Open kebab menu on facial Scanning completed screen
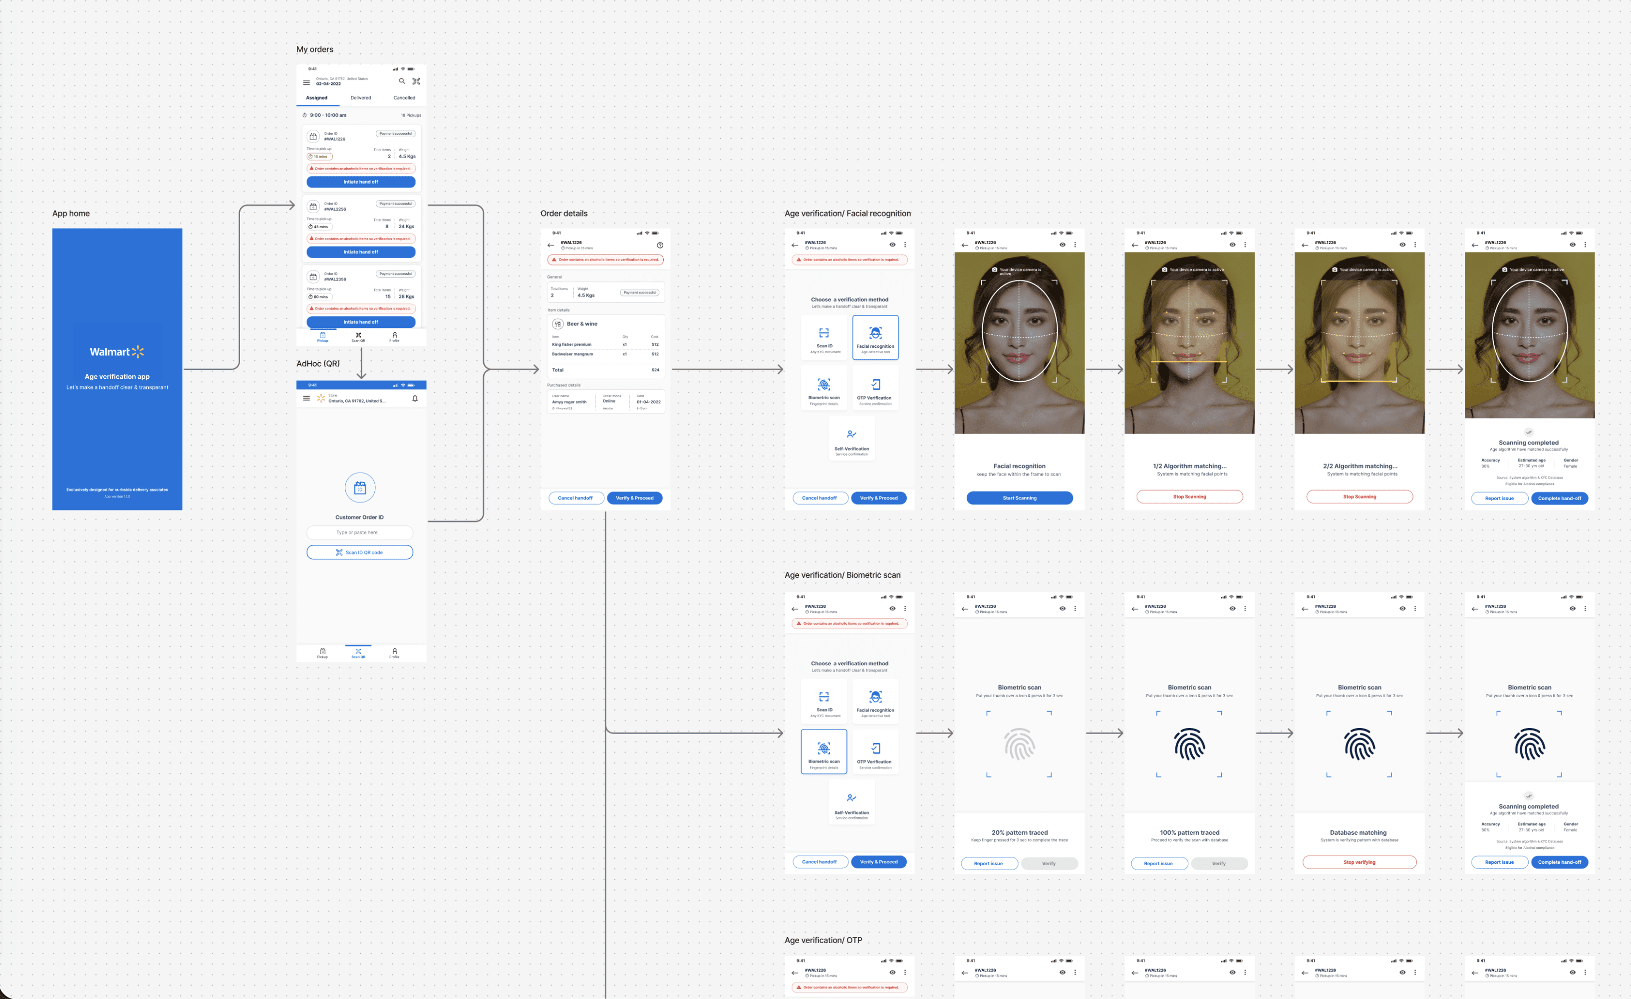 pyautogui.click(x=1585, y=245)
